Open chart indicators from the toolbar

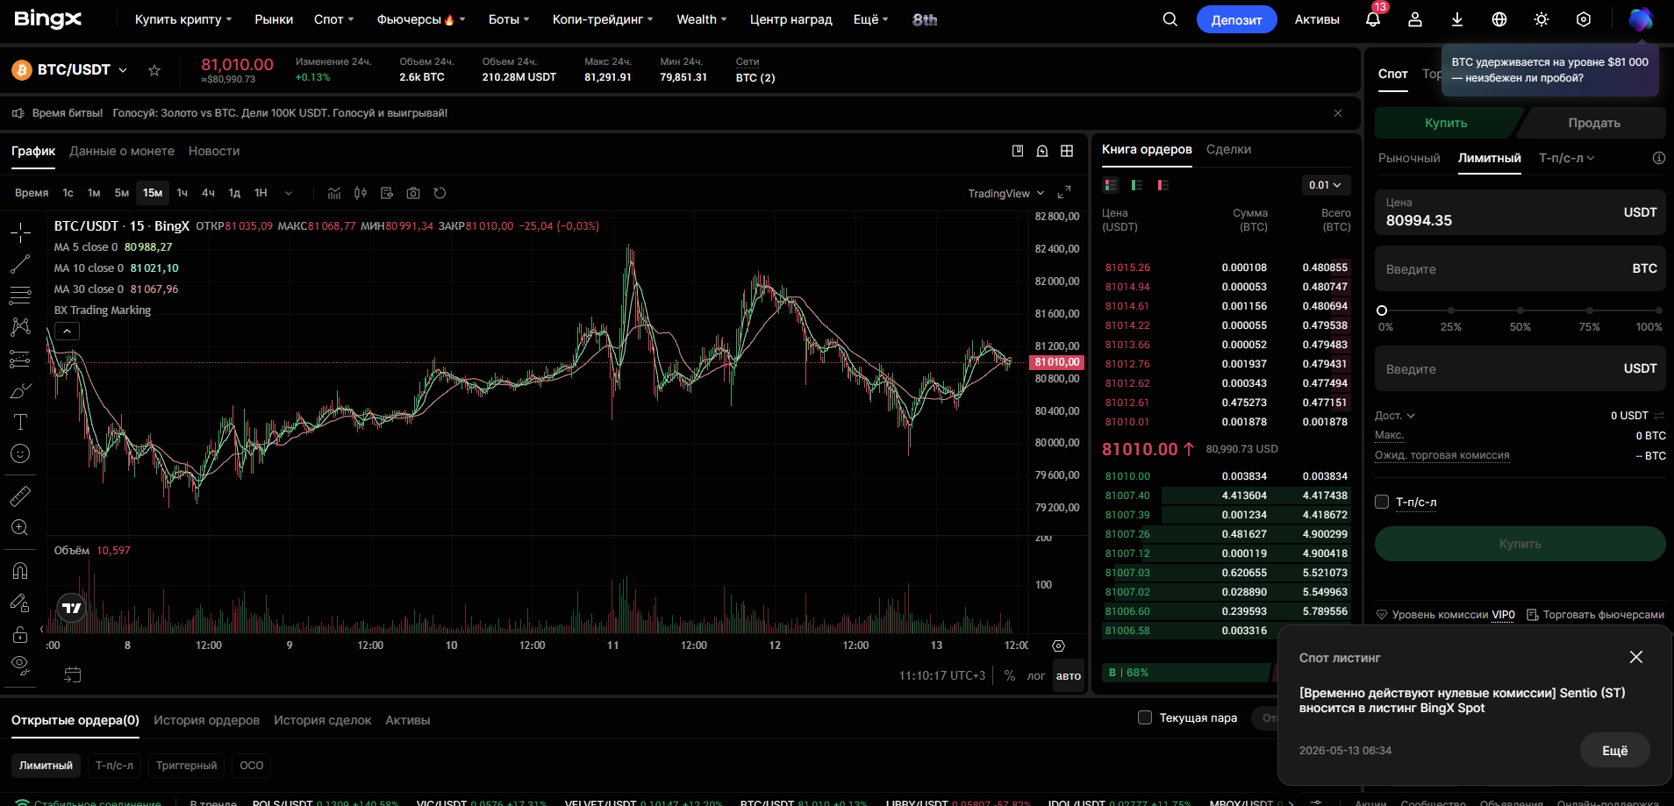tap(334, 193)
